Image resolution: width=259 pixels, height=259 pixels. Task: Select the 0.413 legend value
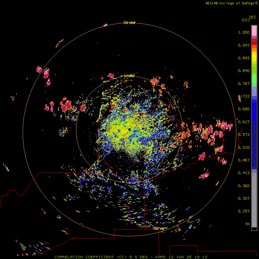pos(244,173)
